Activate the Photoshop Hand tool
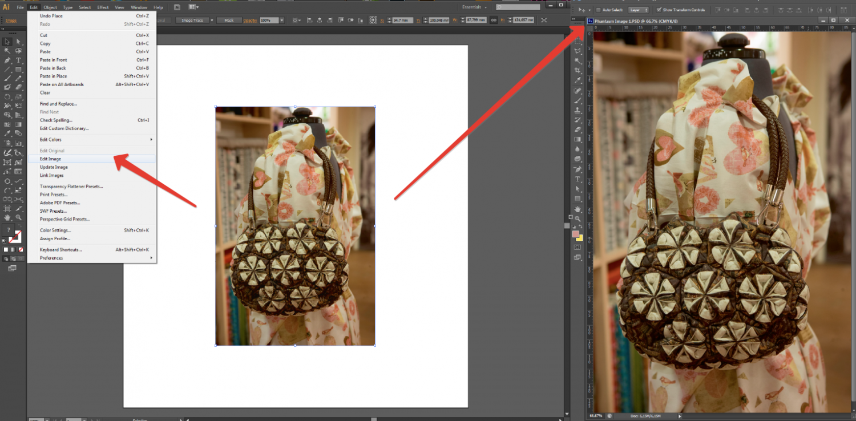 coord(578,209)
